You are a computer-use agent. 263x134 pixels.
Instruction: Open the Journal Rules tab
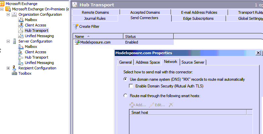[x=95, y=18]
